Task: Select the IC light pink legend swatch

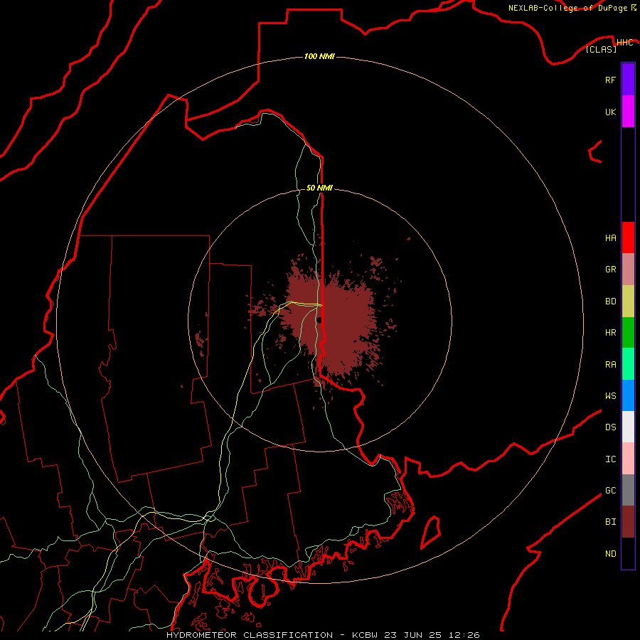Action: [x=628, y=459]
